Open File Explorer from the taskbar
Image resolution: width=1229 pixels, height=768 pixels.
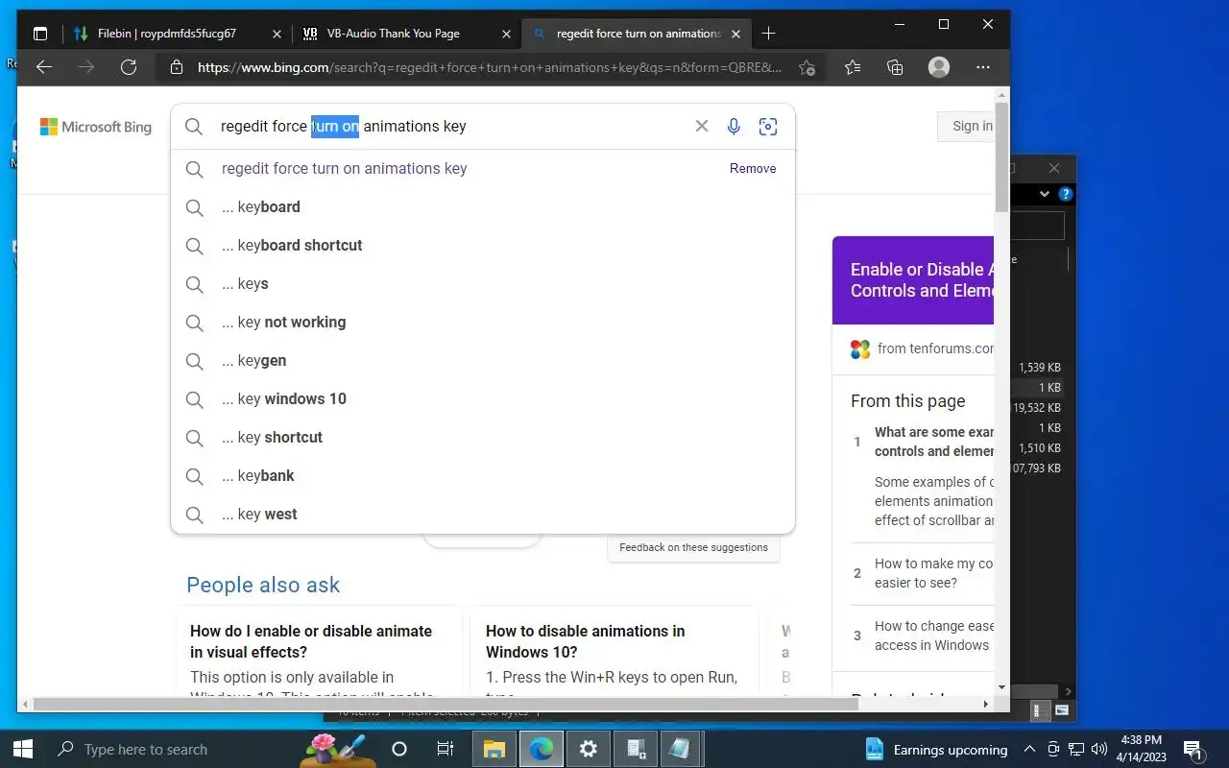[494, 749]
